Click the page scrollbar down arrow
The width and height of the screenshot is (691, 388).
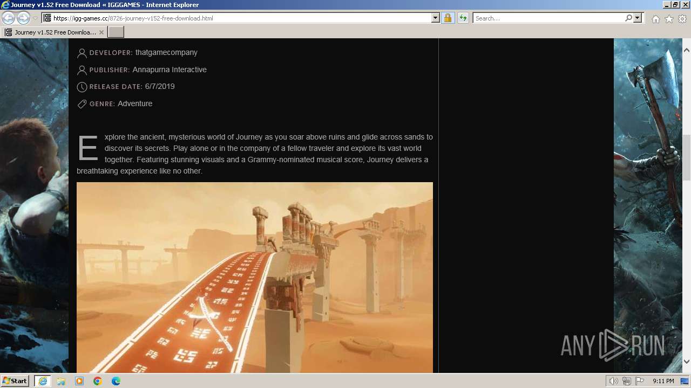point(687,361)
